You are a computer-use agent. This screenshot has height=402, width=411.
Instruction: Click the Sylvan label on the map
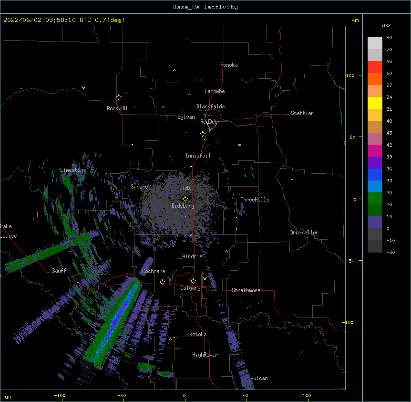click(186, 117)
